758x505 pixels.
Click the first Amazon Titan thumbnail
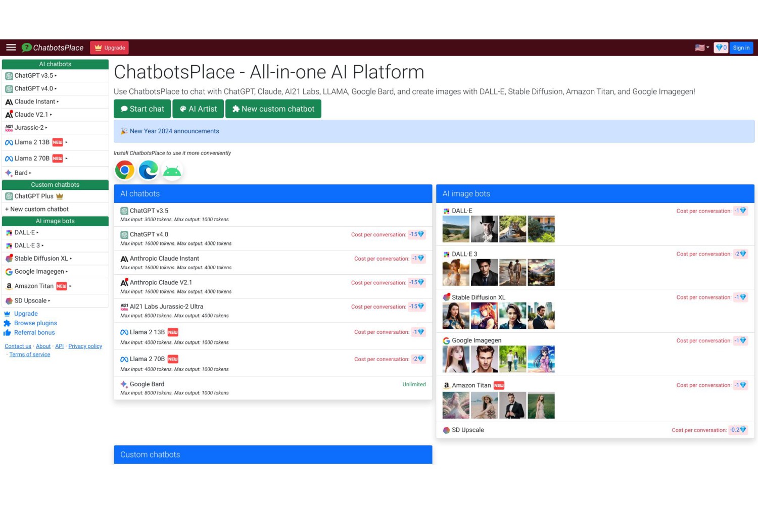pos(456,405)
